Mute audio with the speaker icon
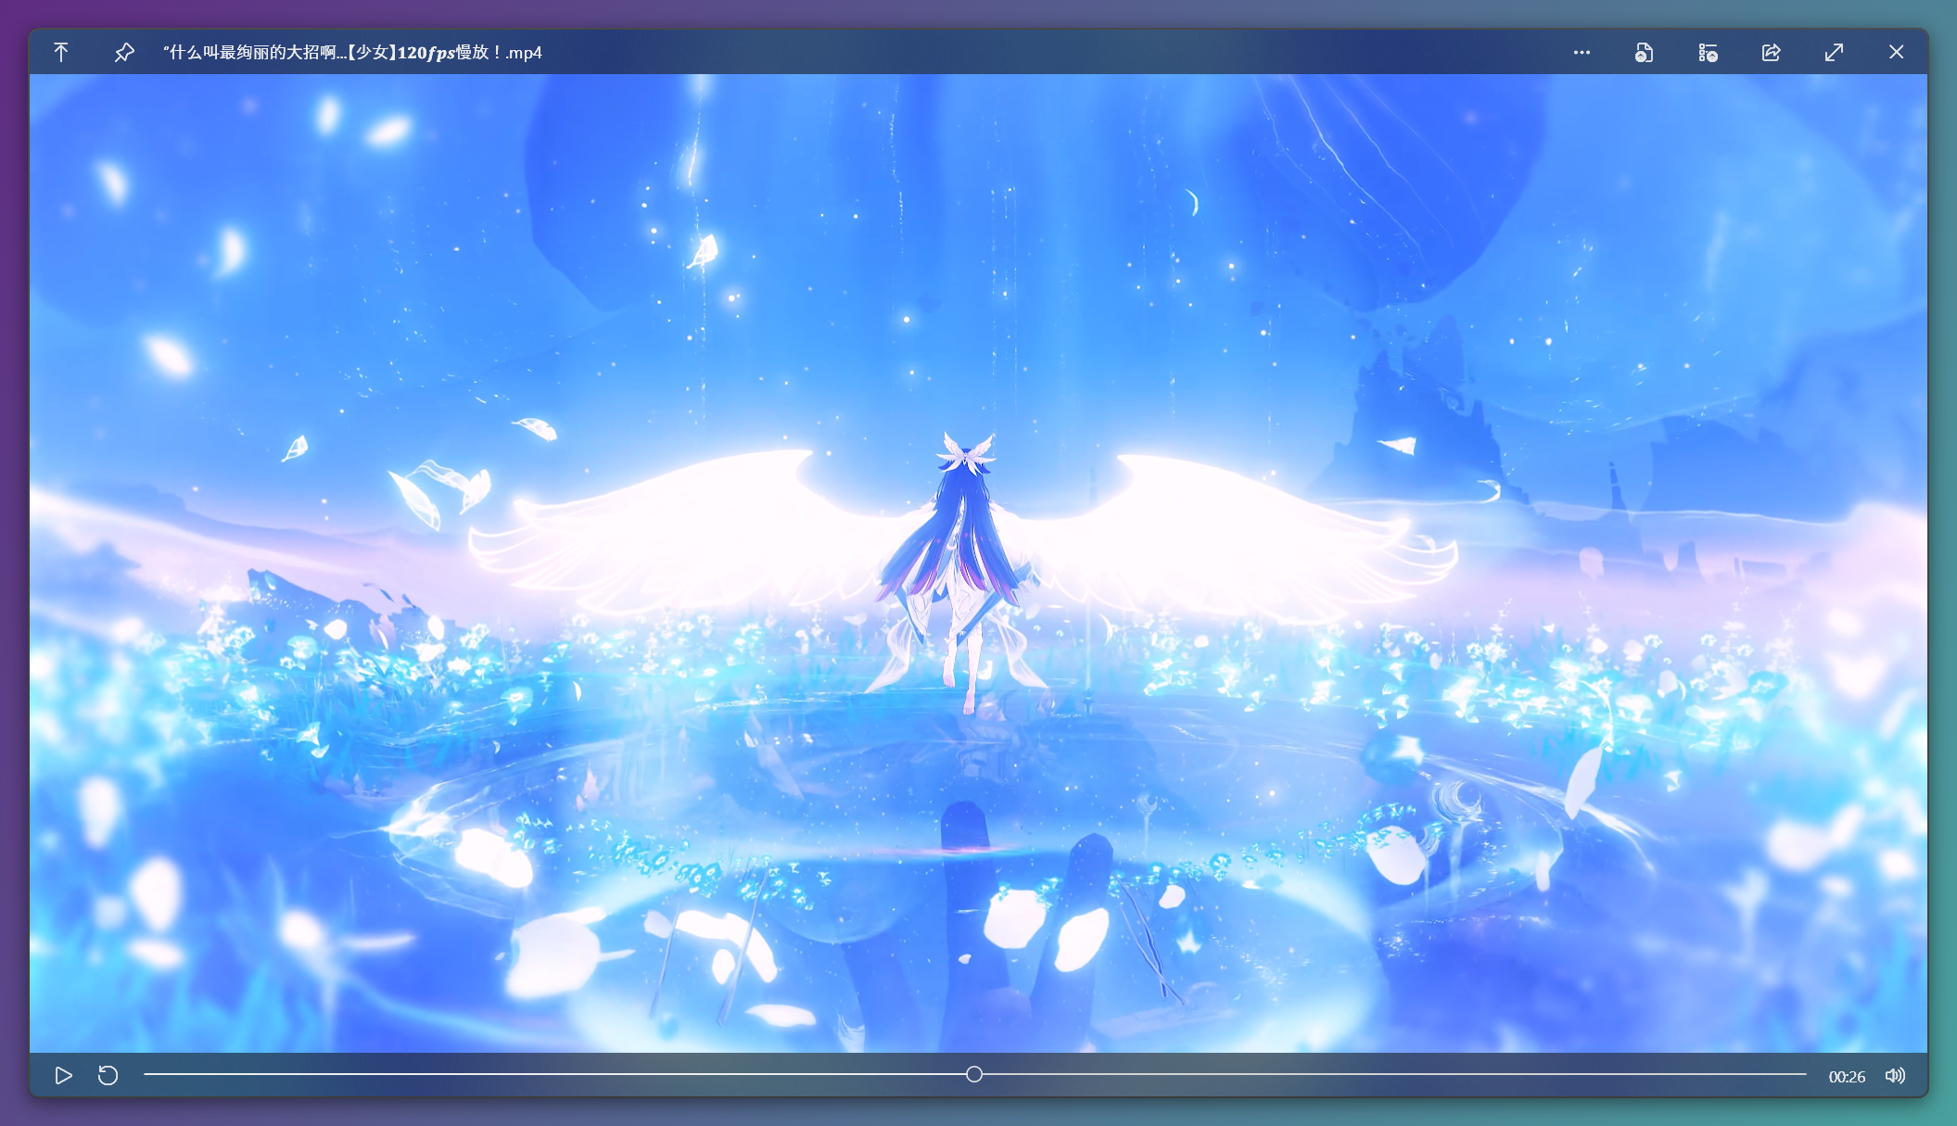1957x1126 pixels. point(1895,1075)
